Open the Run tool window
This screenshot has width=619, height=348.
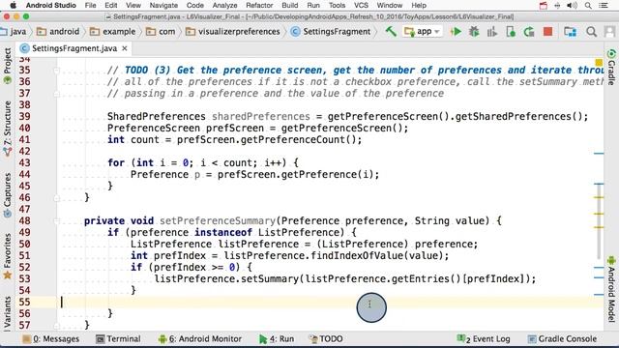277,339
